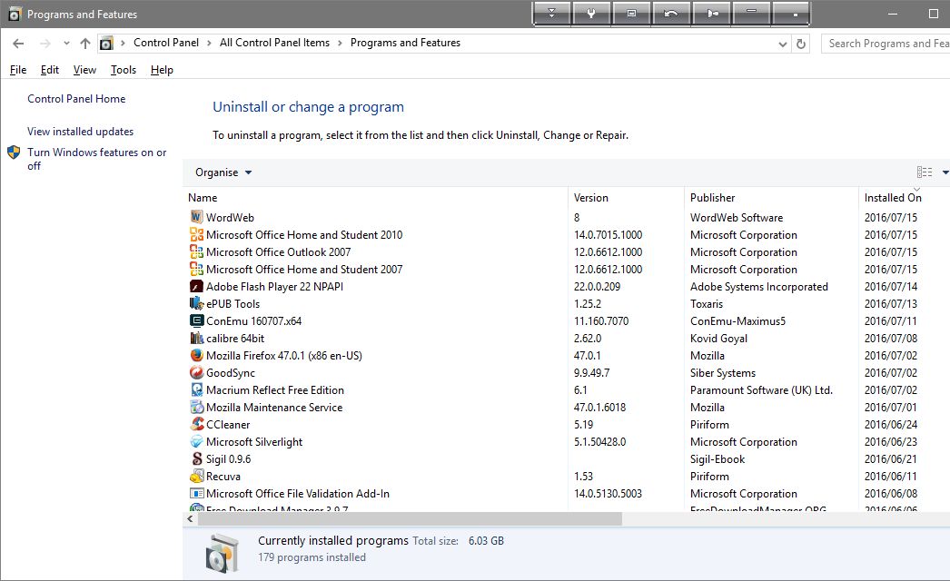This screenshot has height=581, width=950.
Task: Expand chevron after Control Panel breadcrumb
Action: pos(209,43)
